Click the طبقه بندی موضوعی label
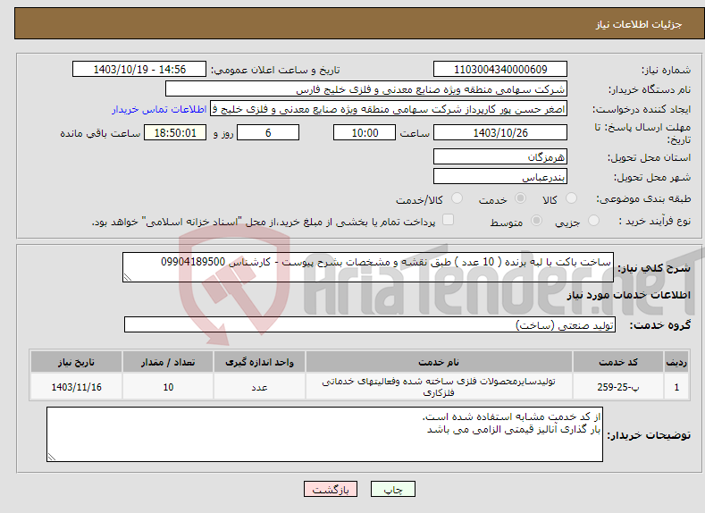The width and height of the screenshot is (705, 513). (x=643, y=198)
